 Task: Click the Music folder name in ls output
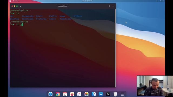tap(39, 16)
